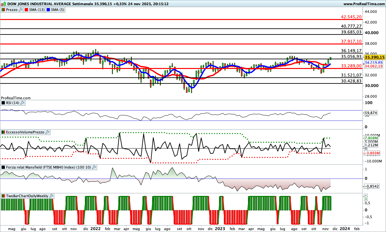
Task: Click the TwoBarChartDailyWeekly label
Action: (27, 196)
